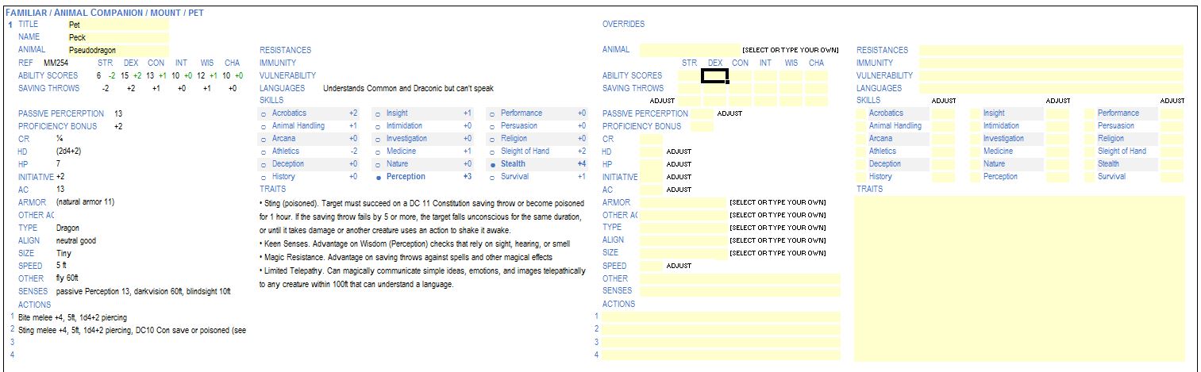Select the MM254 reference value

(56, 63)
